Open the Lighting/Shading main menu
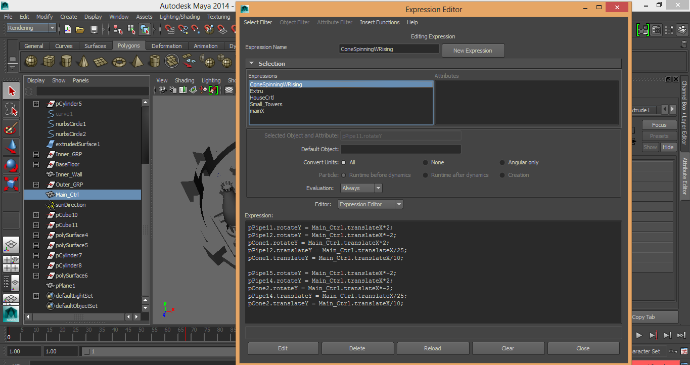 tap(180, 17)
